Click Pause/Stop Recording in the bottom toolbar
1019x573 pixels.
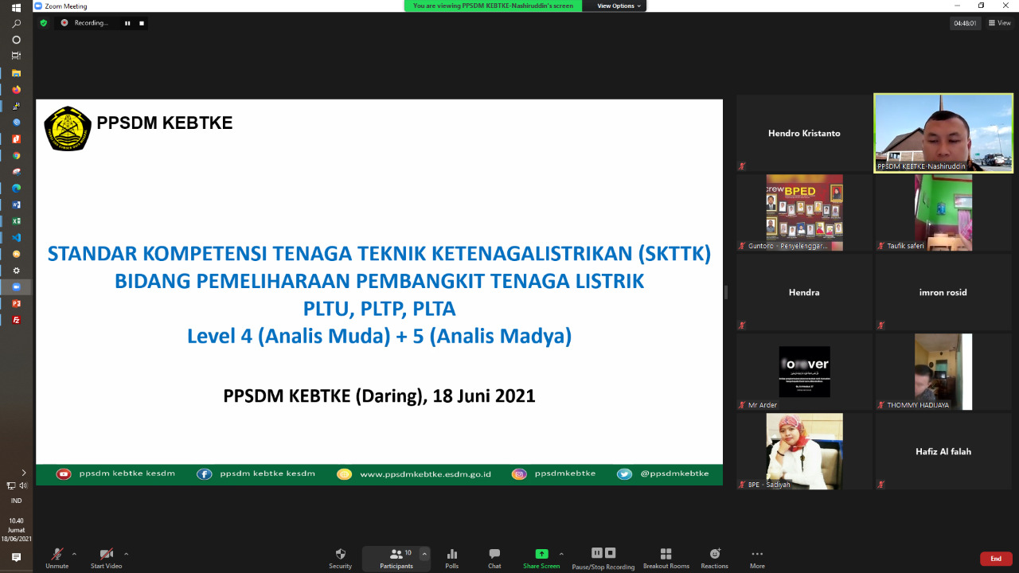603,558
